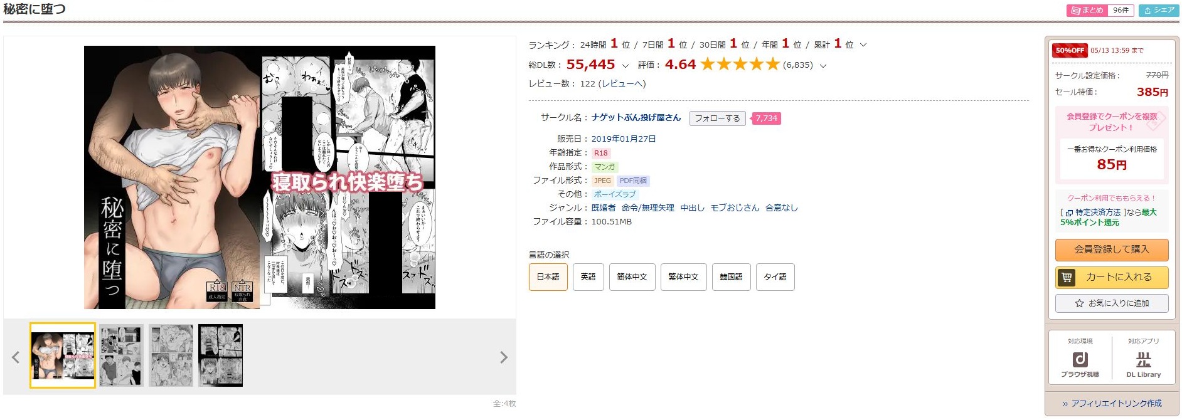
Task: Expand the ranking details chevron
Action: [x=863, y=45]
